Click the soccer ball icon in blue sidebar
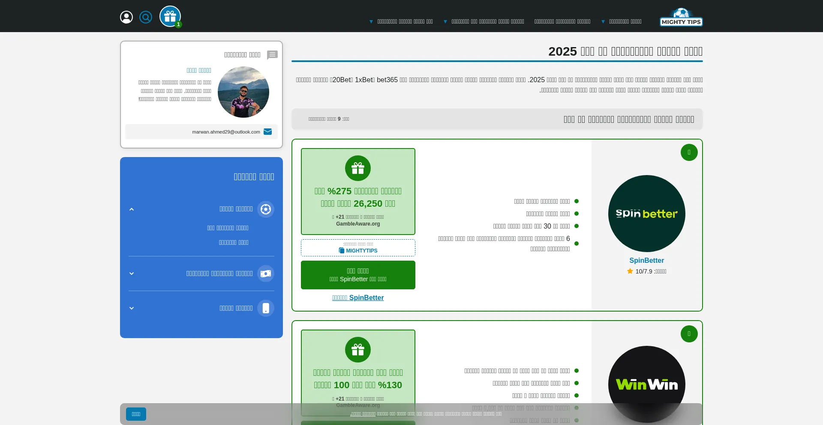The image size is (823, 425). (266, 209)
